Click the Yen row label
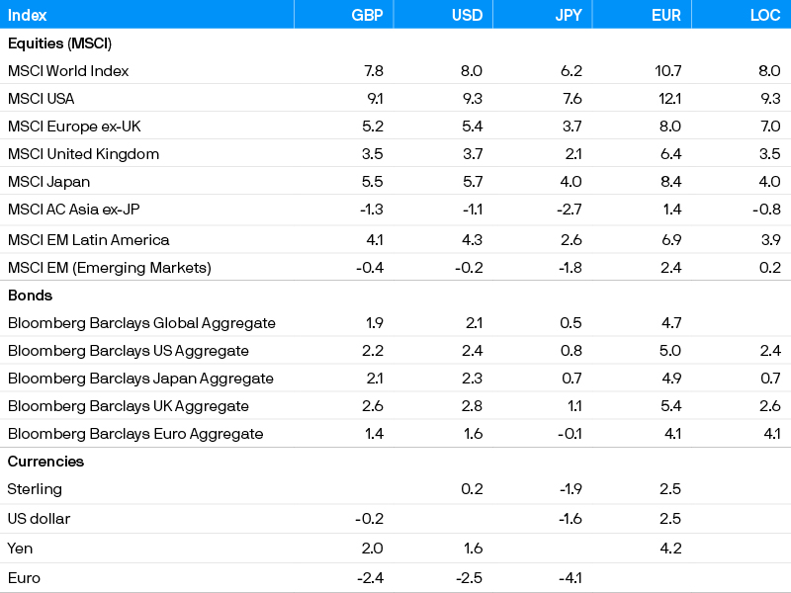791x593 pixels. pyautogui.click(x=21, y=548)
